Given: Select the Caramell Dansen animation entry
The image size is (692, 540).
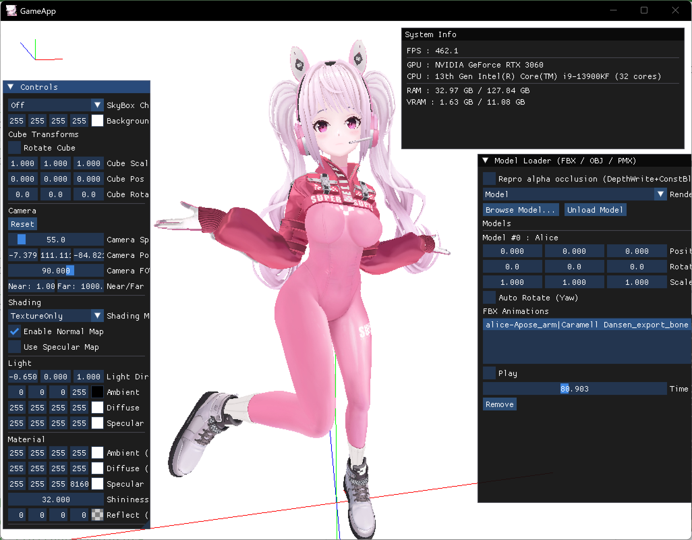Looking at the screenshot, I should click(586, 325).
